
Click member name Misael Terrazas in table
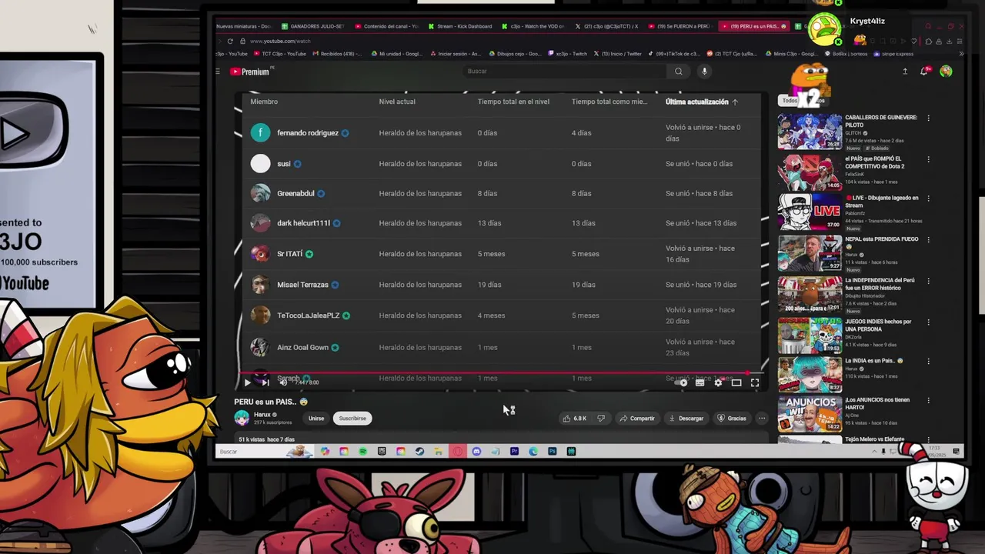coord(302,285)
